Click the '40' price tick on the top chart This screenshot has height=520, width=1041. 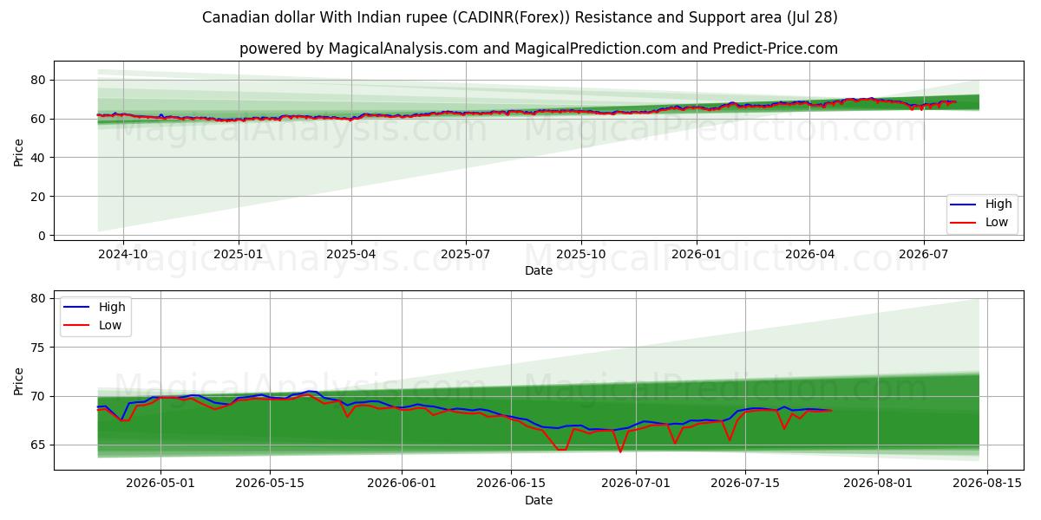(40, 158)
